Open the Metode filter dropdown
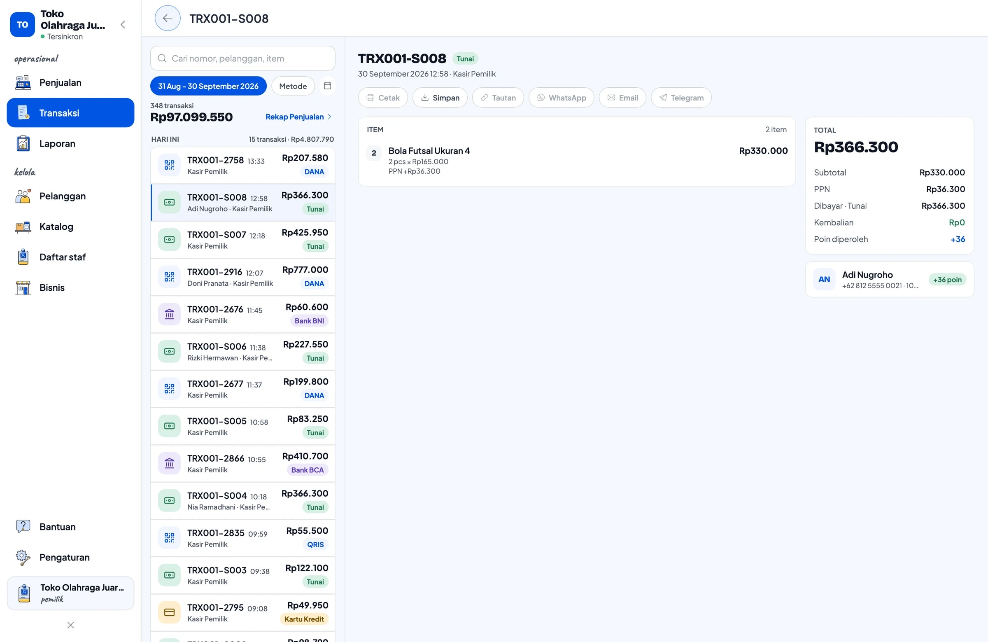This screenshot has height=642, width=988. [x=293, y=86]
